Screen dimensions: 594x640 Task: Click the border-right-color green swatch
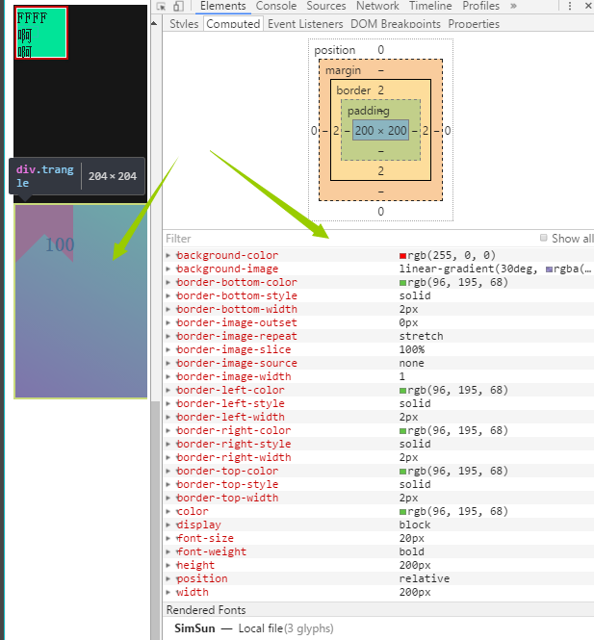click(403, 431)
